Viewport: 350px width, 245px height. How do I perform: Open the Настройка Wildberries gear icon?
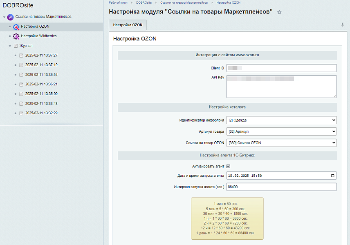(16, 36)
